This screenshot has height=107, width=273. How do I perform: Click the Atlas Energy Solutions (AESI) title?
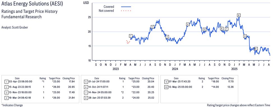32,4
